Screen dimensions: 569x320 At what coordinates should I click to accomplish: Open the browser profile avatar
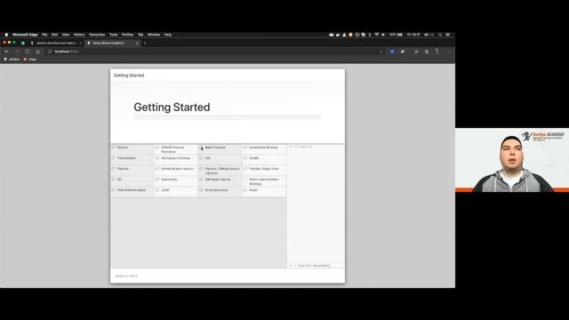(x=437, y=52)
